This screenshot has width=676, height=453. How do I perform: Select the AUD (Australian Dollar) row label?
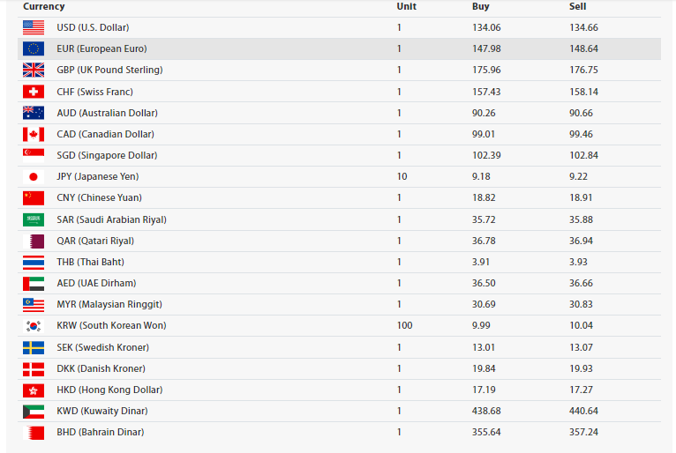coord(107,113)
